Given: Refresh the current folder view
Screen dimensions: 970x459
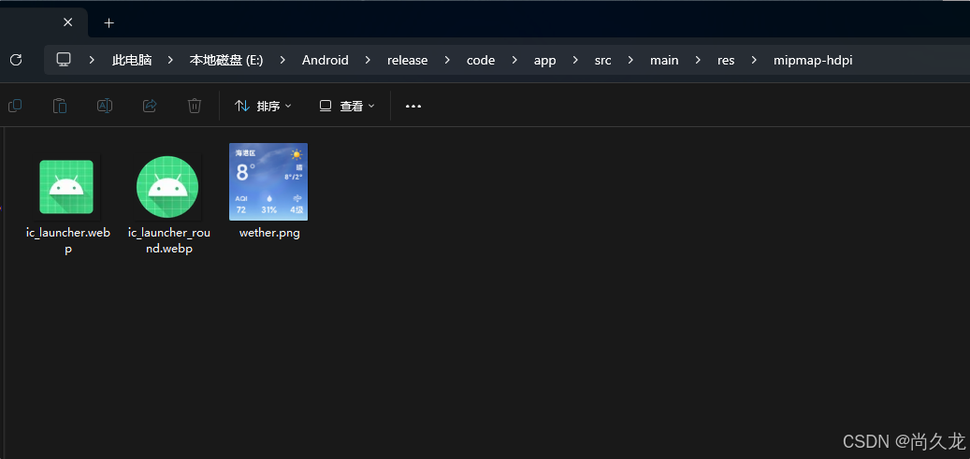Looking at the screenshot, I should pyautogui.click(x=16, y=60).
